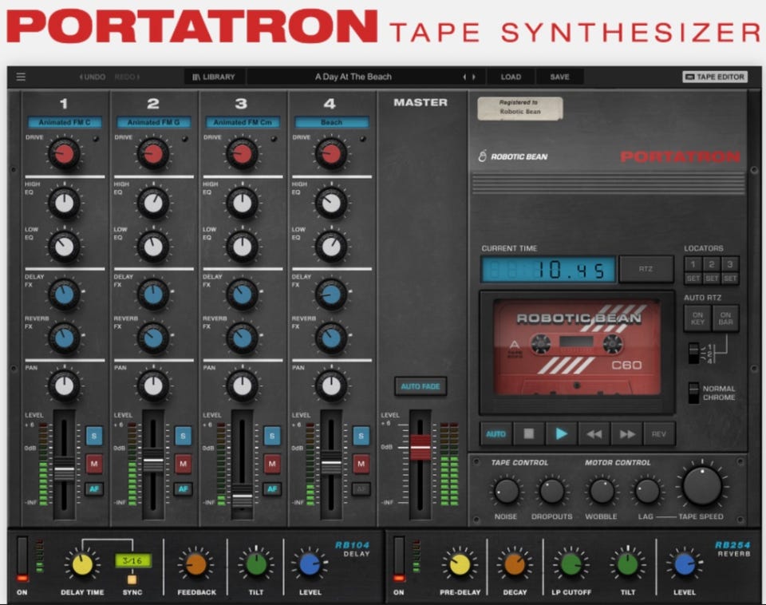Click the red cassette tape
The width and height of the screenshot is (766, 605).
tap(578, 347)
